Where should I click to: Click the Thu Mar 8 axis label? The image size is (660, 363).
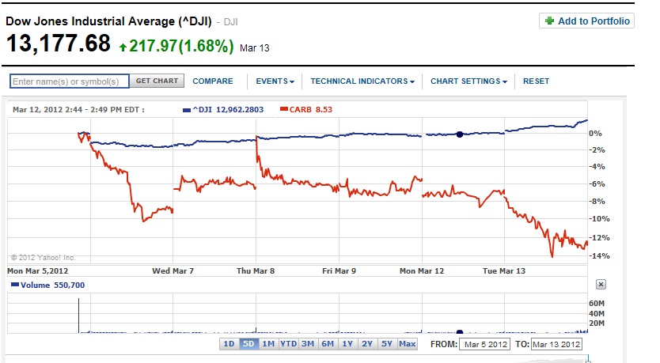pyautogui.click(x=256, y=271)
